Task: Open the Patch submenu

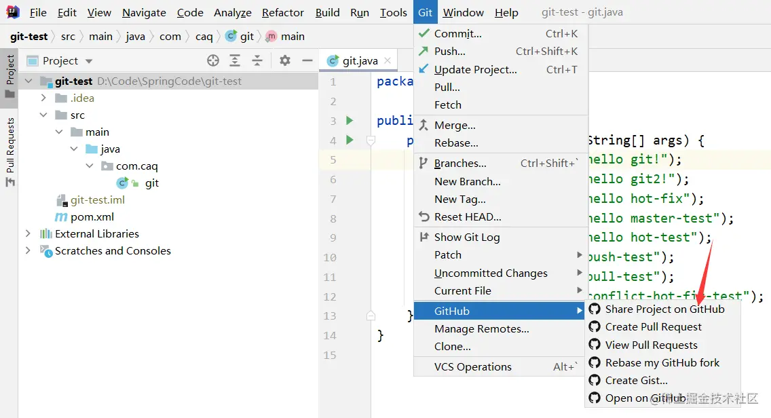Action: coord(501,254)
